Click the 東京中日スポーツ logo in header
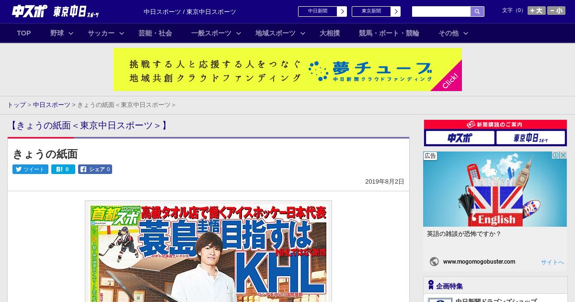575x302 pixels. (x=76, y=12)
